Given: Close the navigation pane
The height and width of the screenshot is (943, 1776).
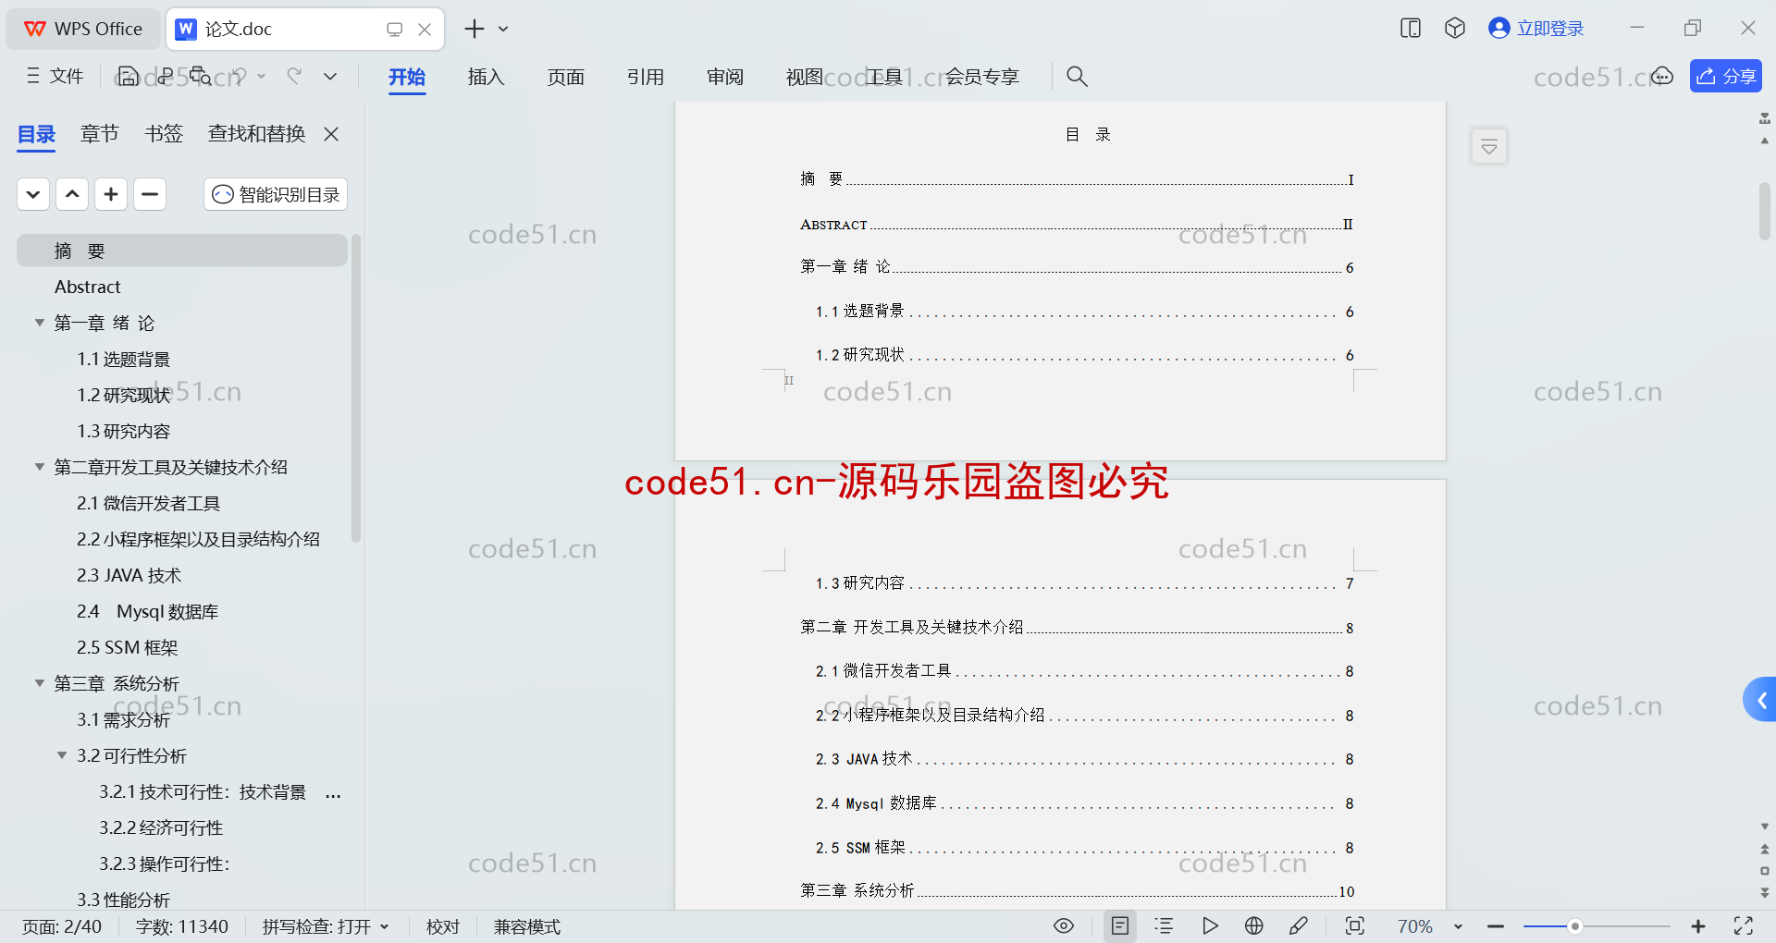Looking at the screenshot, I should tap(331, 134).
